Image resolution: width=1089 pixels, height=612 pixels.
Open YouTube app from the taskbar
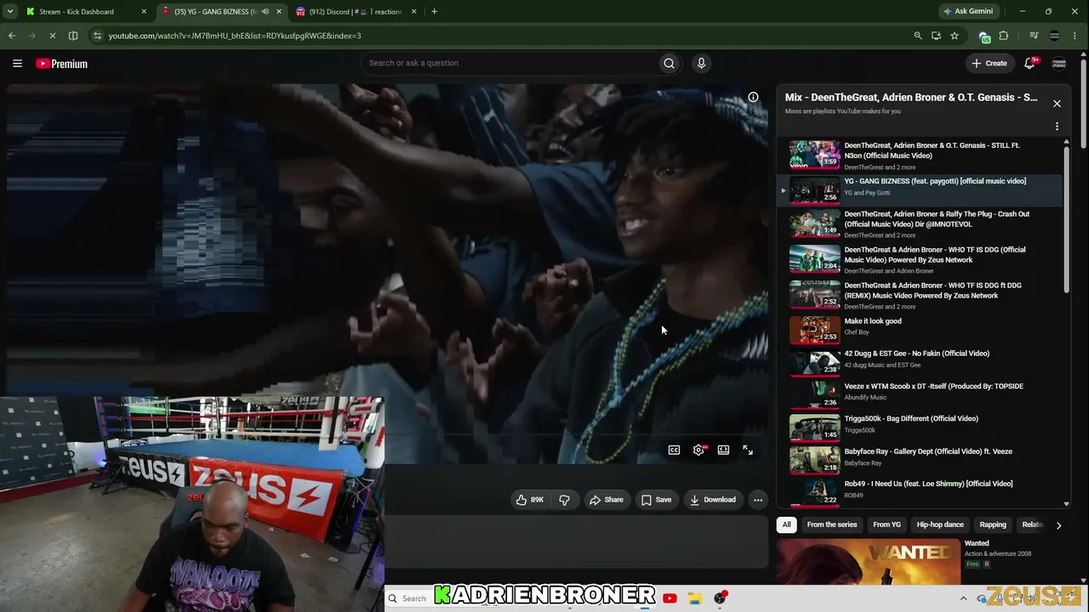pyautogui.click(x=670, y=598)
